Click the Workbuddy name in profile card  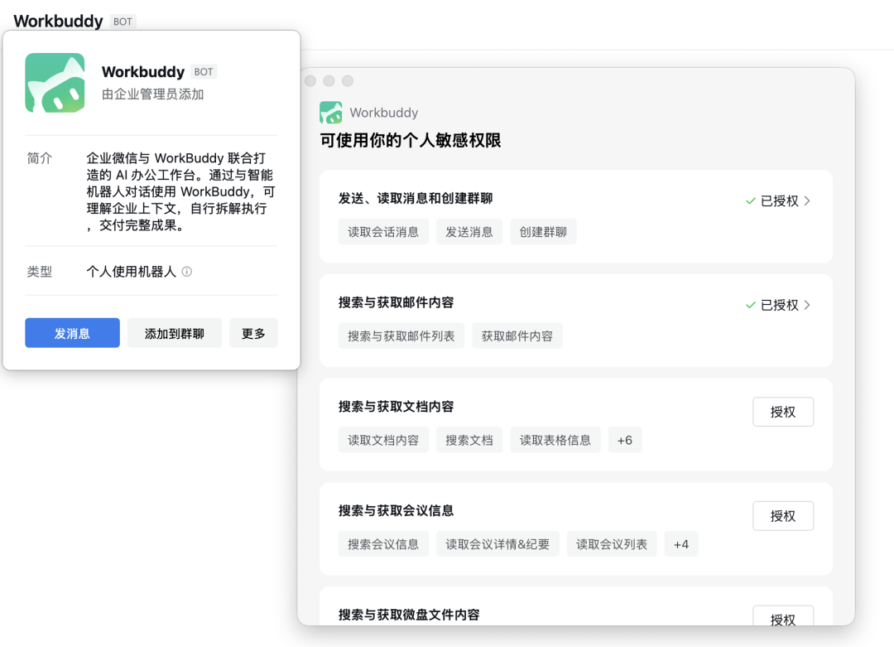click(143, 72)
